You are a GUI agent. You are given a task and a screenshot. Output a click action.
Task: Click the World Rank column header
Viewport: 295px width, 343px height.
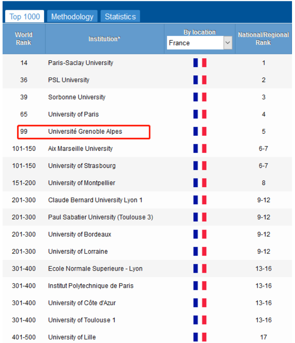tap(24, 39)
